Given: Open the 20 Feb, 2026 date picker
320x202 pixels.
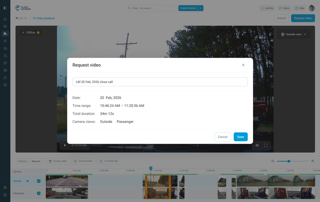Looking at the screenshot, I should pyautogui.click(x=58, y=161).
